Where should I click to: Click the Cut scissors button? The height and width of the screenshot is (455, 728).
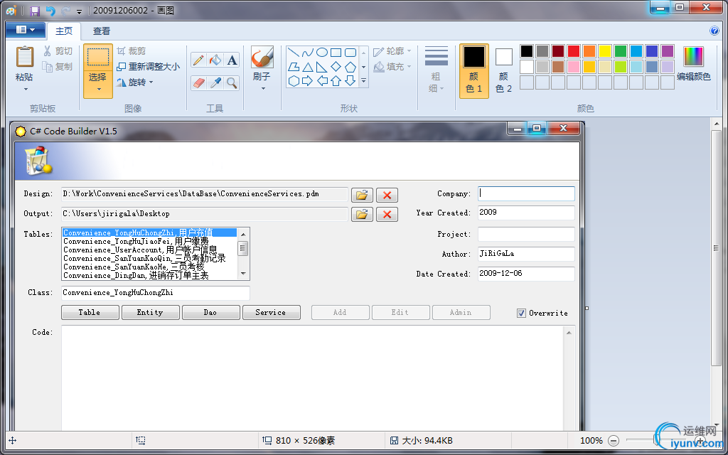[x=58, y=51]
